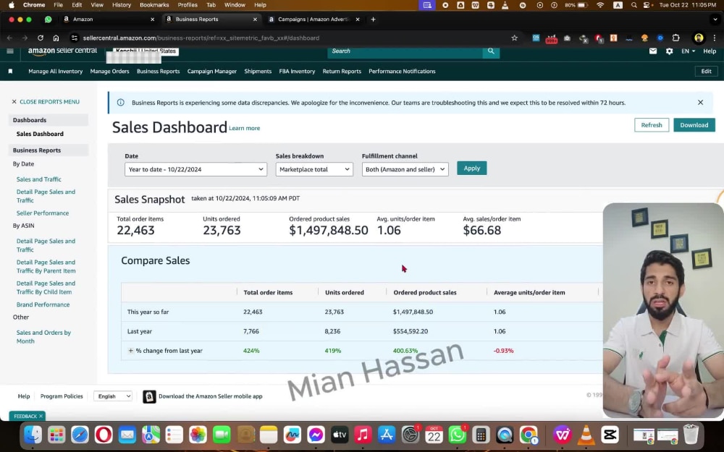Close the FEEDBACK tab widget

point(41,416)
